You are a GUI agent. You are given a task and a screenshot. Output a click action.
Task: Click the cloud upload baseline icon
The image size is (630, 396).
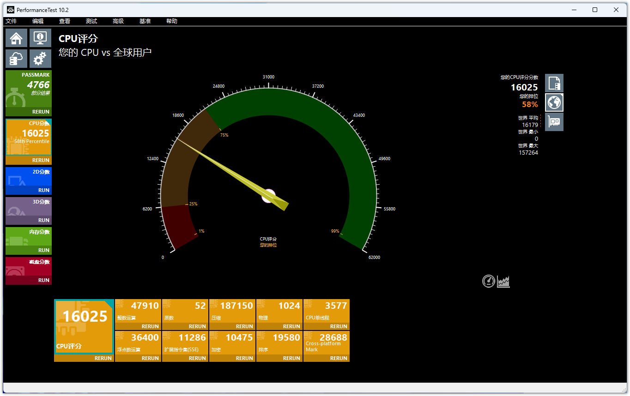click(16, 59)
